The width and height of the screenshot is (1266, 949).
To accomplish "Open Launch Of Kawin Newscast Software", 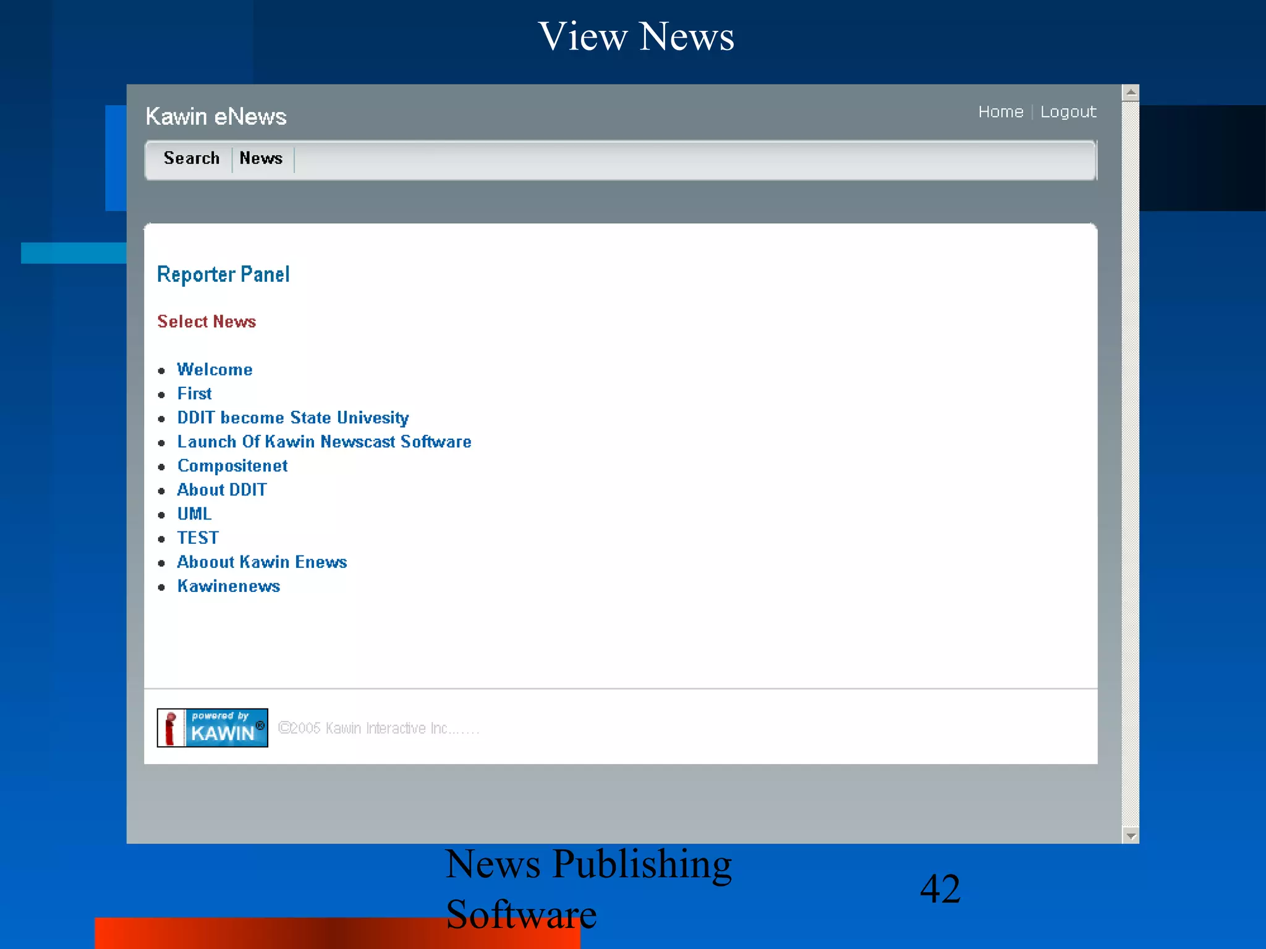I will click(324, 442).
